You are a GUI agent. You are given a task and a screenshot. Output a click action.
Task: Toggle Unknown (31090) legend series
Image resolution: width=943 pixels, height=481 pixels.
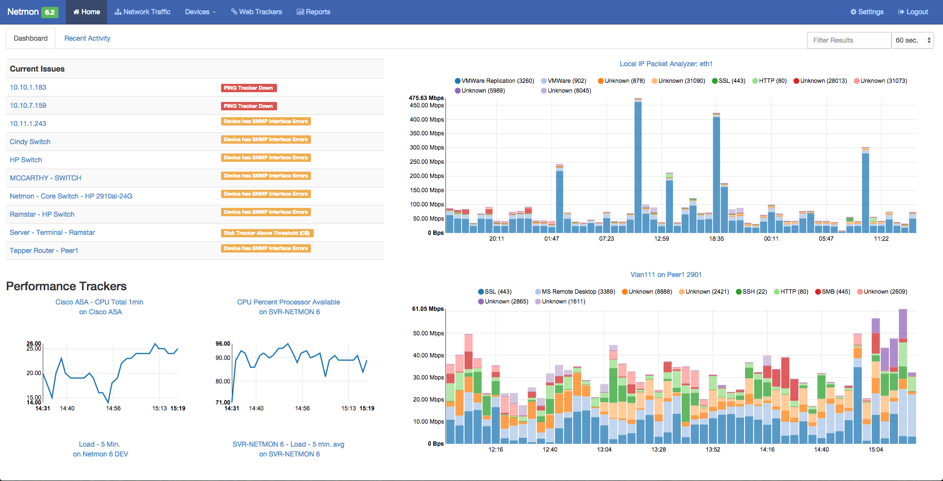pos(678,81)
